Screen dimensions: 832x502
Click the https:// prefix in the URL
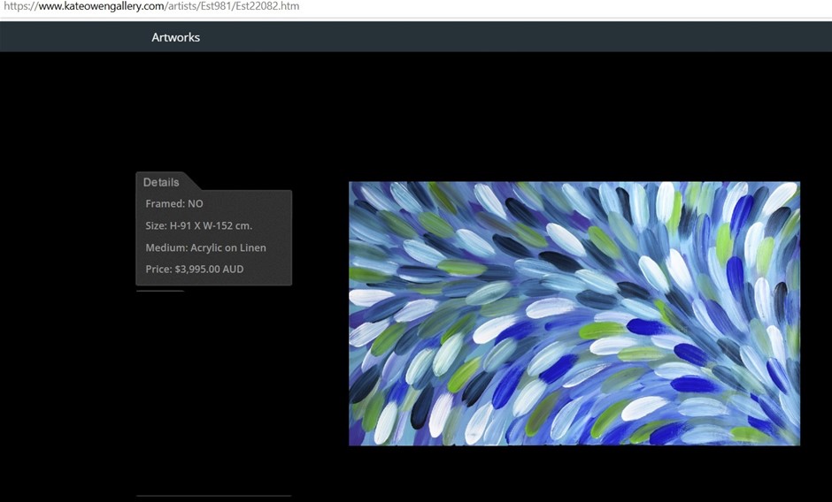pyautogui.click(x=18, y=6)
